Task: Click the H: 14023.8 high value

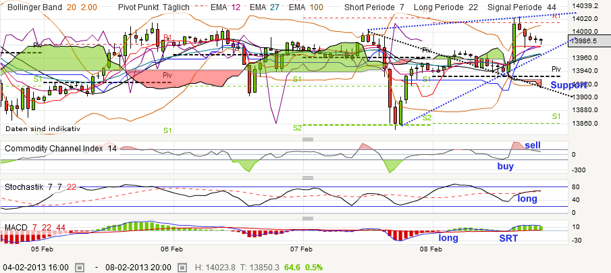Action: 215,268
